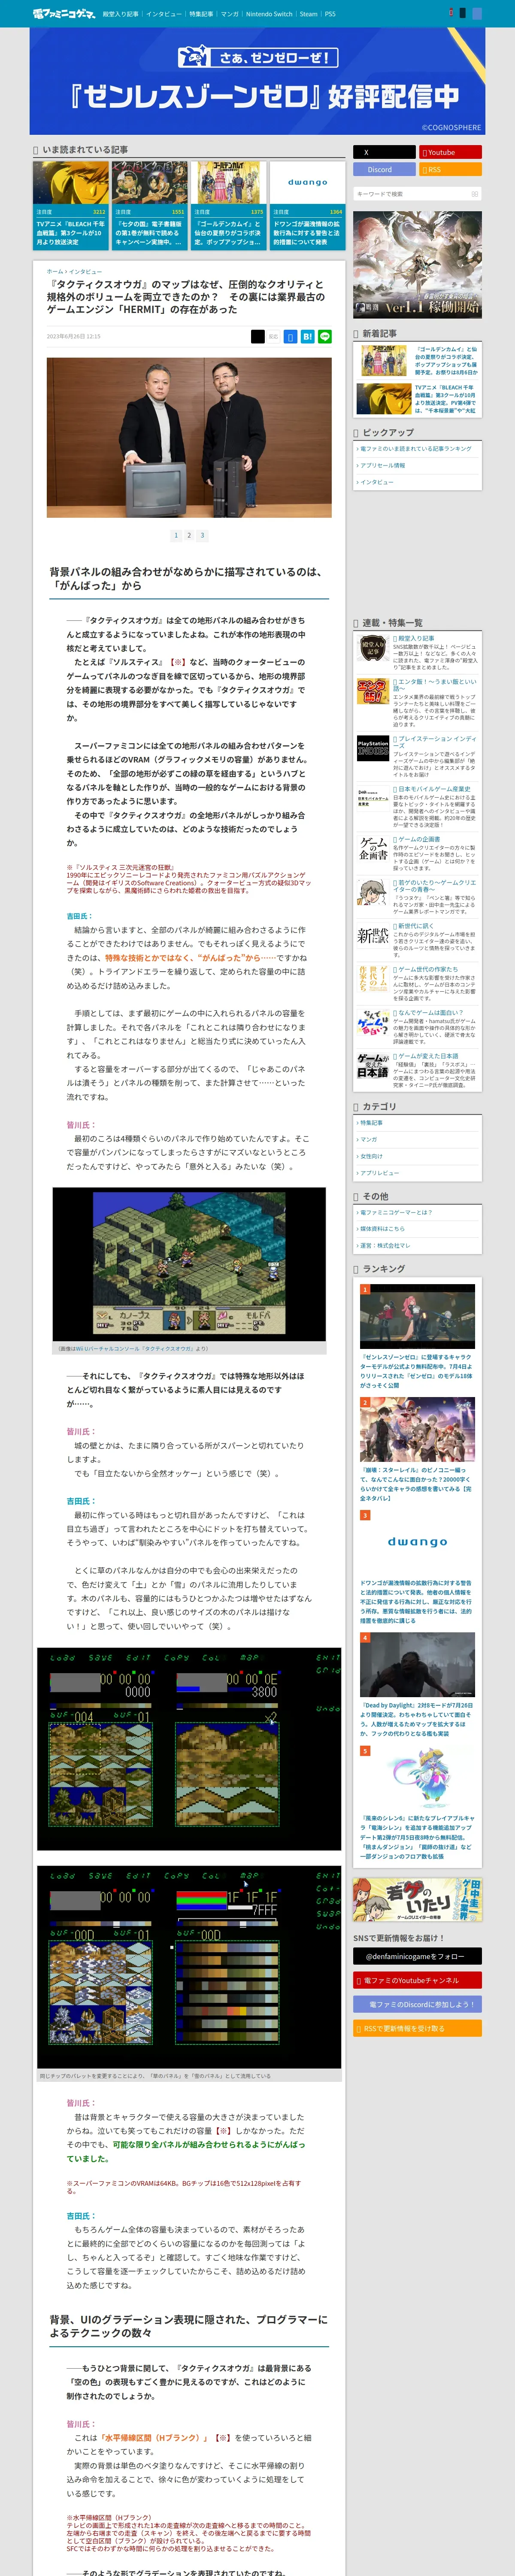The width and height of the screenshot is (515, 2576).
Task: Go to article page 2
Action: click(189, 535)
